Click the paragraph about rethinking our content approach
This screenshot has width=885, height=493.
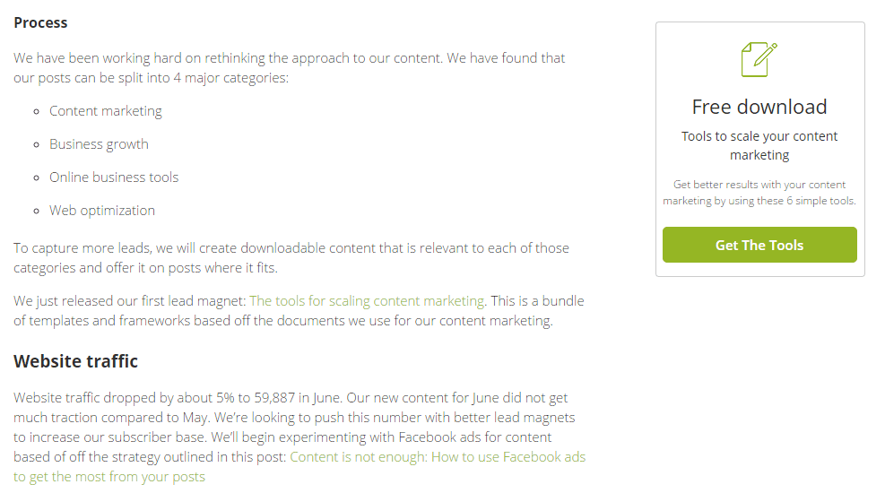pos(290,68)
